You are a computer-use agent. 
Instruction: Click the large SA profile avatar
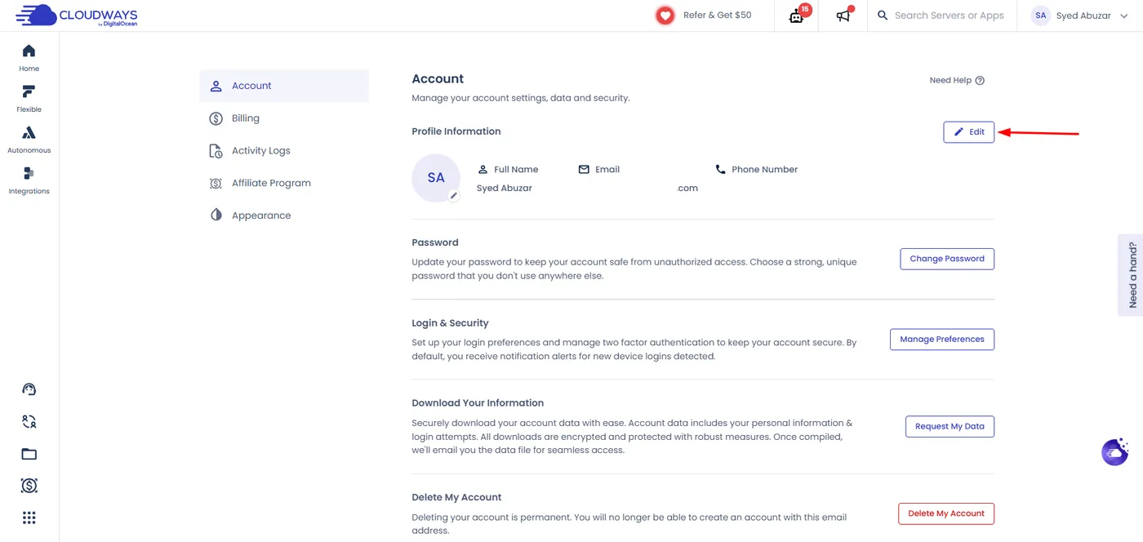(436, 178)
